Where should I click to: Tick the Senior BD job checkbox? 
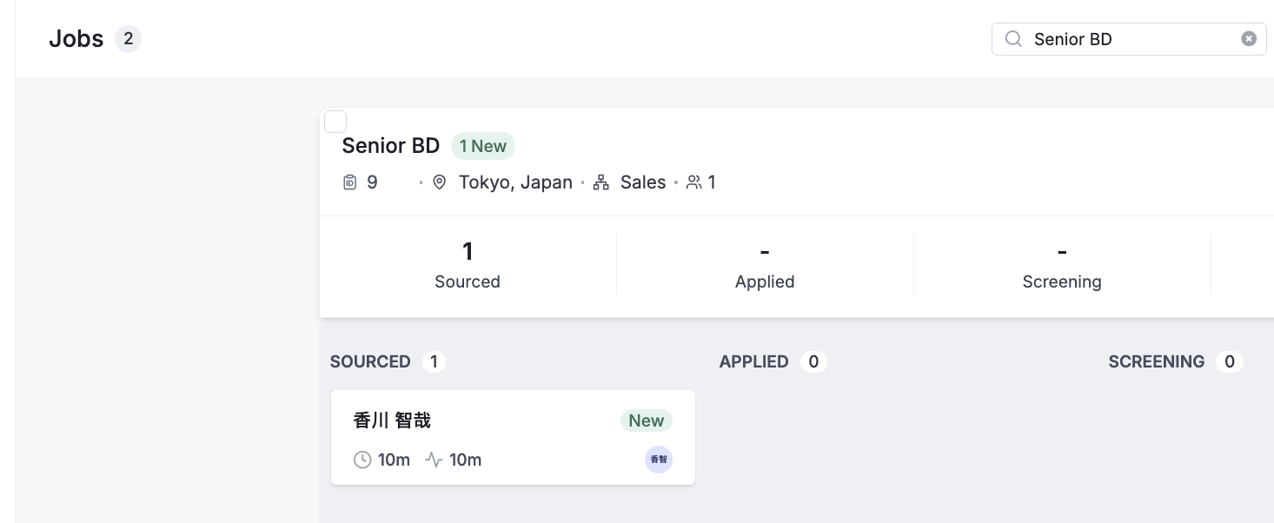point(335,122)
